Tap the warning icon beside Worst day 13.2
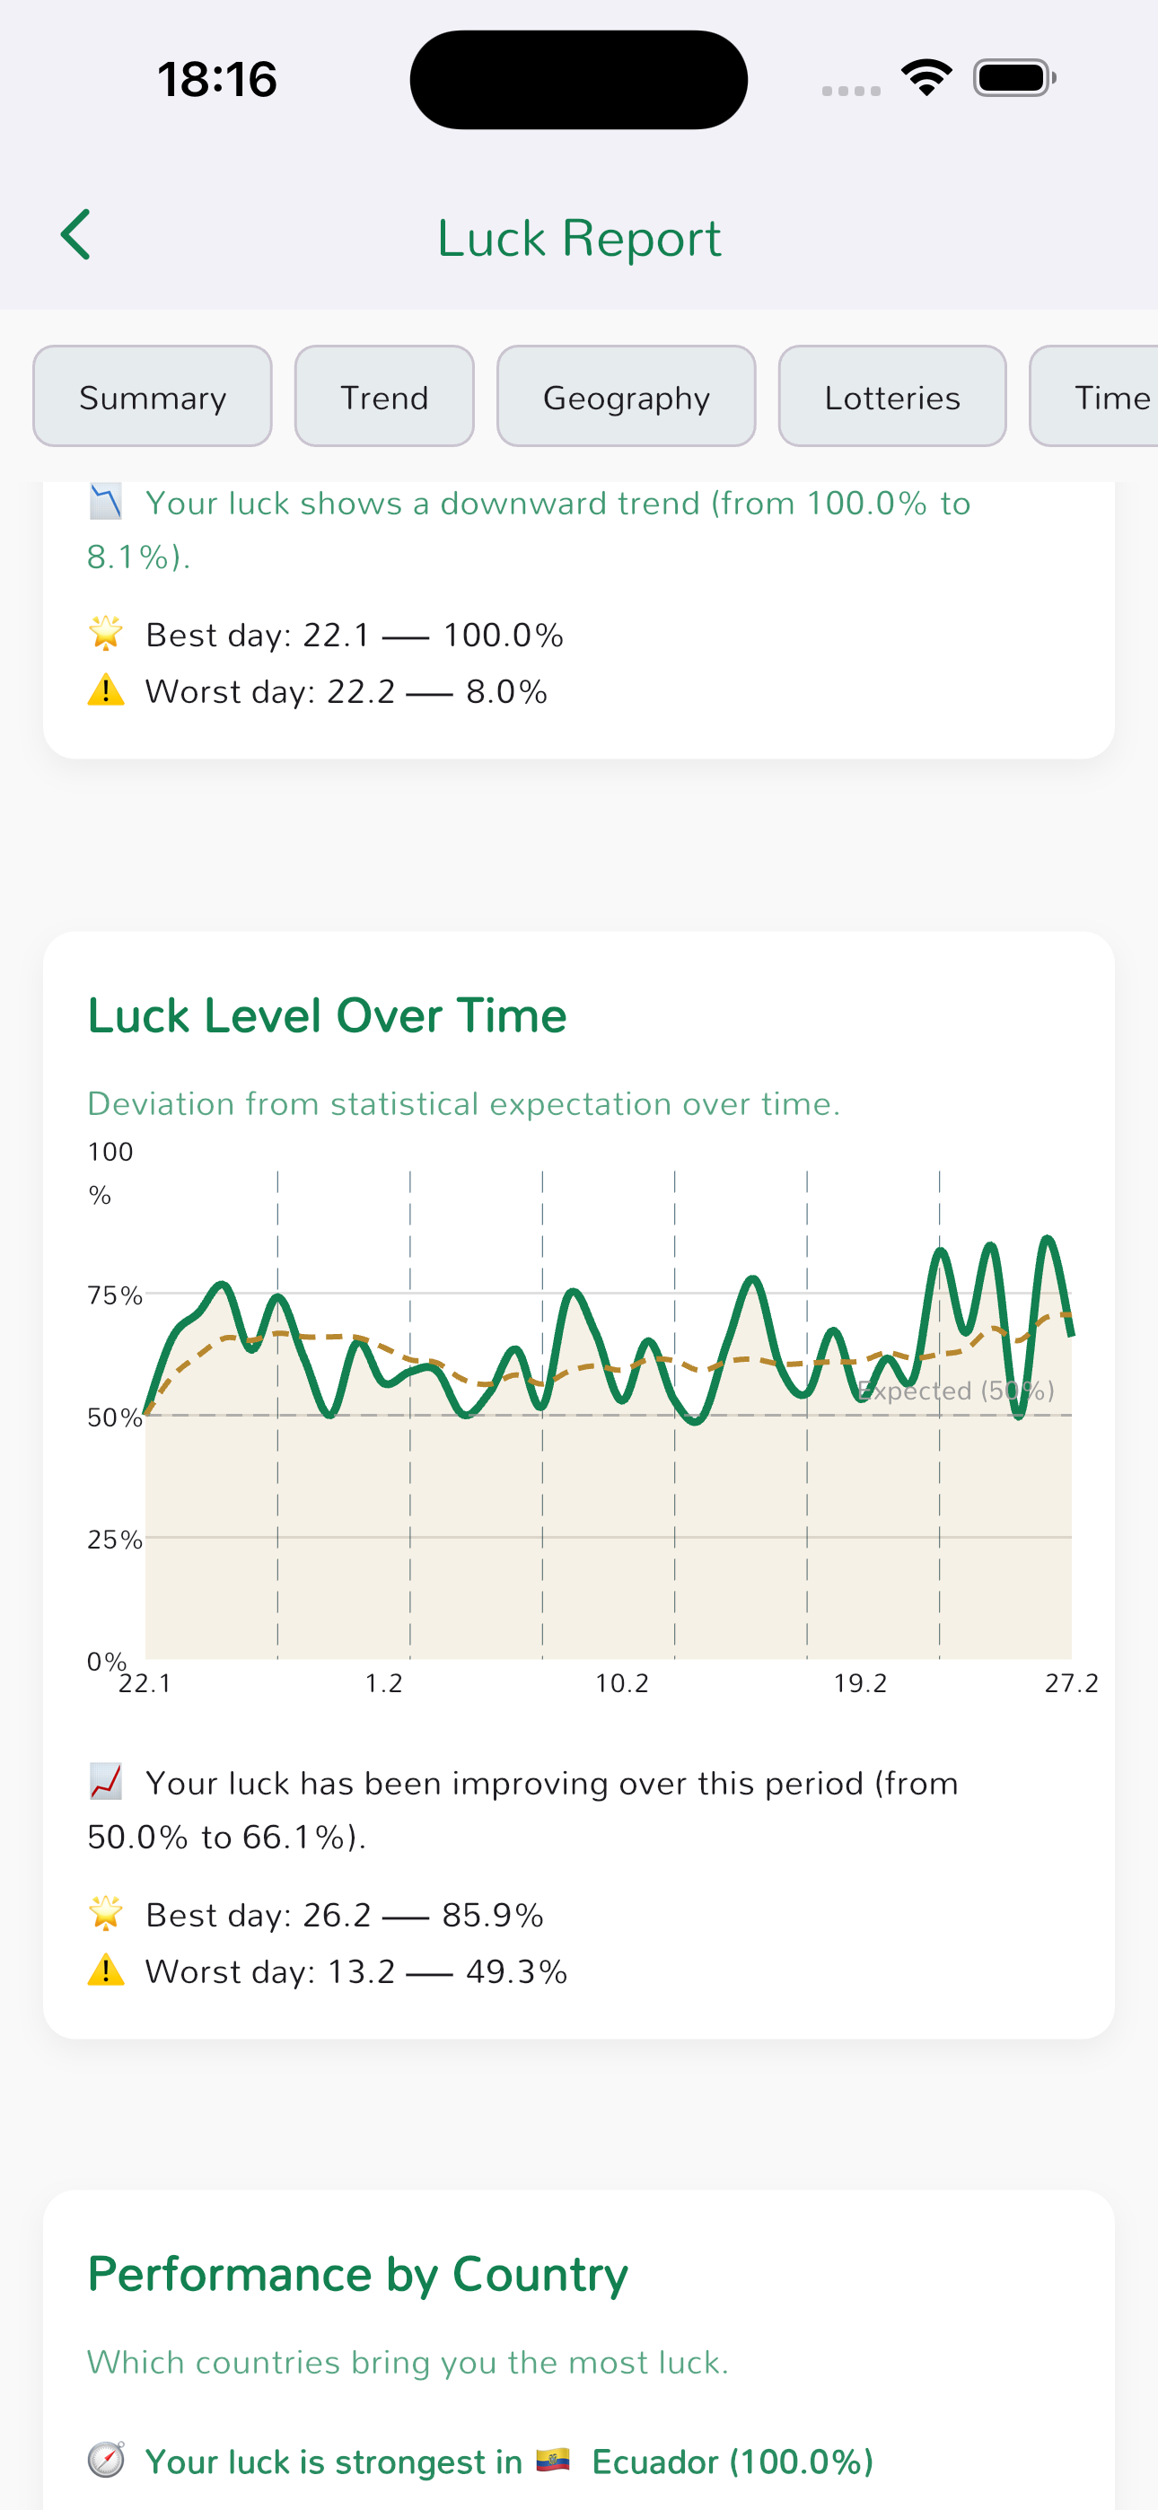This screenshot has width=1158, height=2510. 105,1970
